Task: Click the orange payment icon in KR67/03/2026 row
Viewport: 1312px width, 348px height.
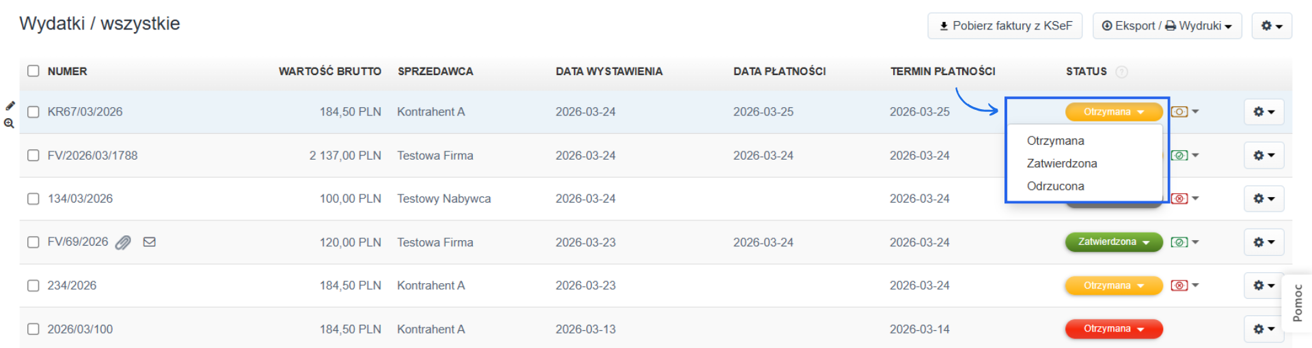Action: [1179, 112]
